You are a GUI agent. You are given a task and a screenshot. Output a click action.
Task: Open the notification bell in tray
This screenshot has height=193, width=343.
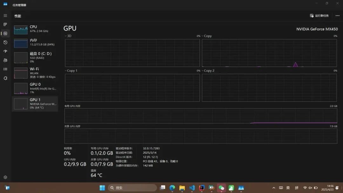pos(337,188)
